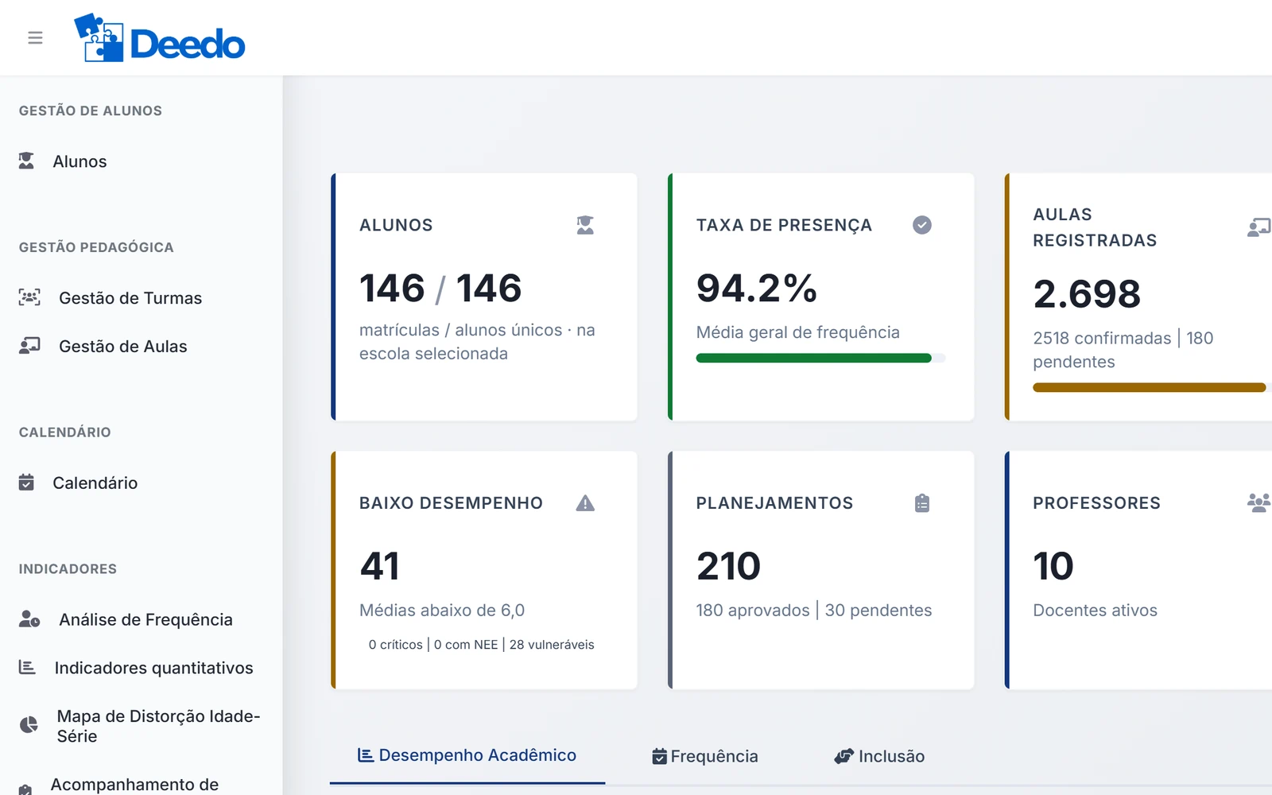Click the handshake icon of Inclusão tab

pyautogui.click(x=843, y=757)
